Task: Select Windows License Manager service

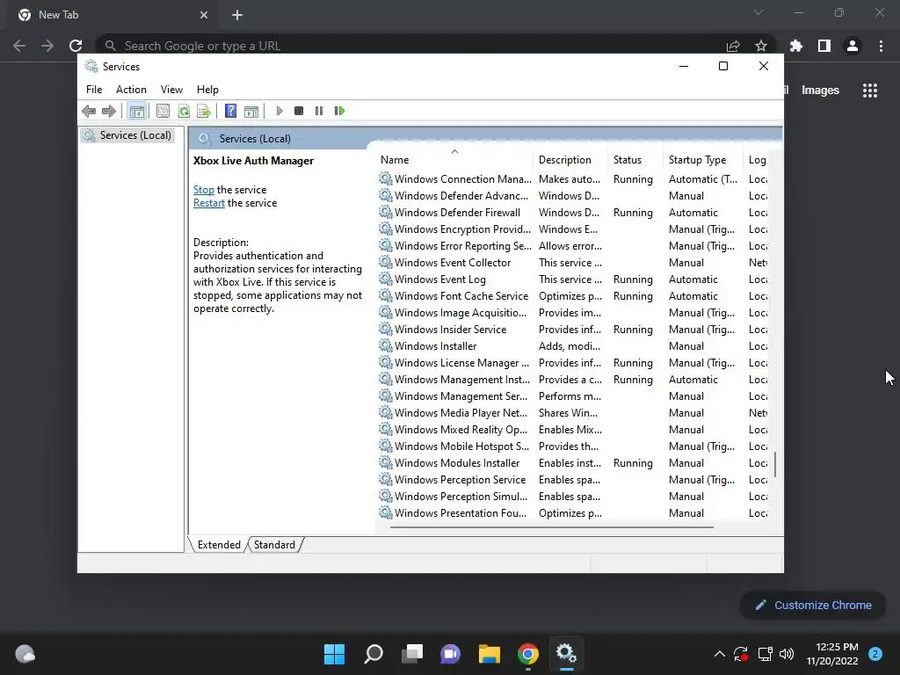Action: (x=573, y=363)
